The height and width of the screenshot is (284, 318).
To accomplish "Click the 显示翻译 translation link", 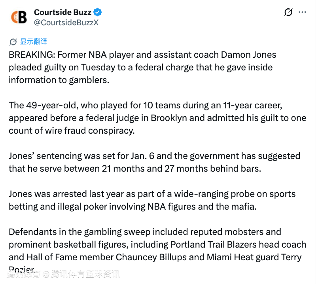I will coord(34,42).
